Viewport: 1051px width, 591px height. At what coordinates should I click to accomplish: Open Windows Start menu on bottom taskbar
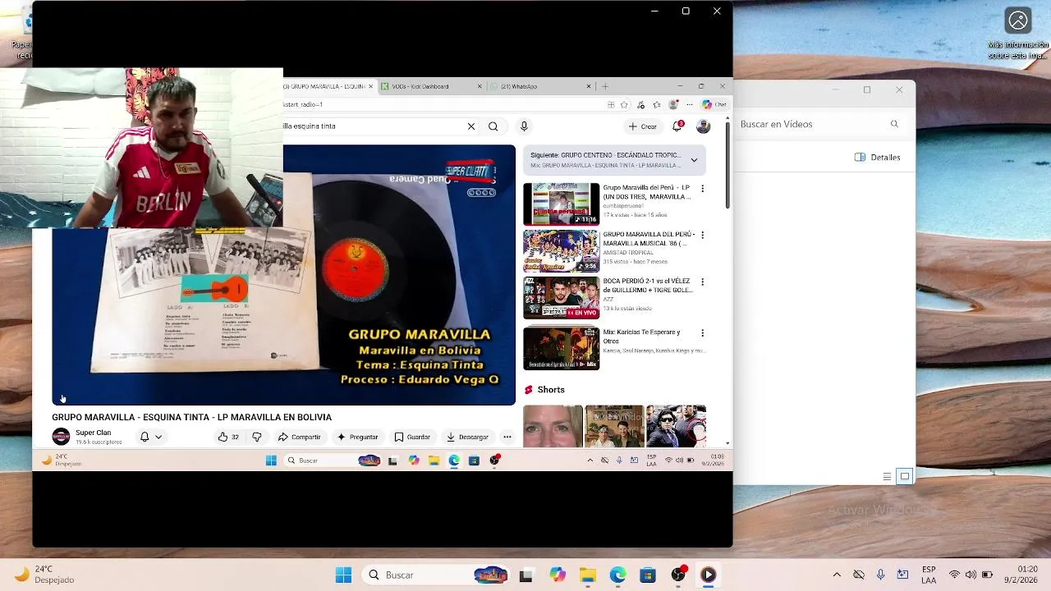click(x=343, y=575)
